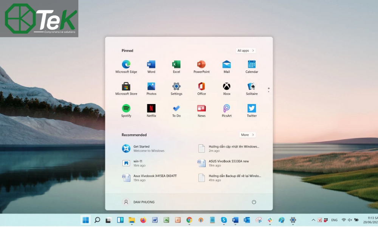The image size is (378, 227).
Task: Open recommended file win-11
Action: (134, 163)
